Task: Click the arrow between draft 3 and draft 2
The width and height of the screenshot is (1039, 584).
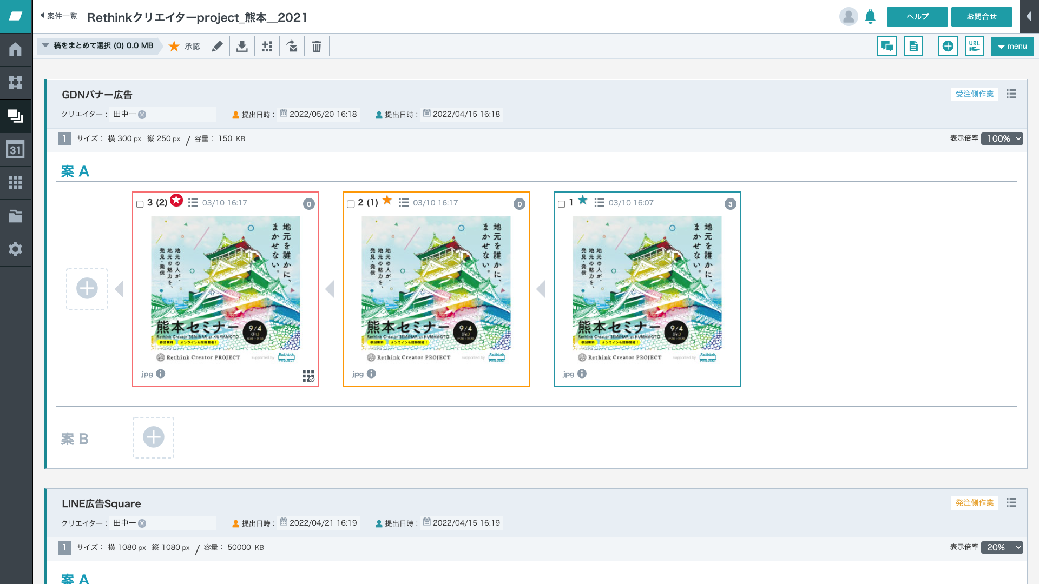Action: [330, 289]
